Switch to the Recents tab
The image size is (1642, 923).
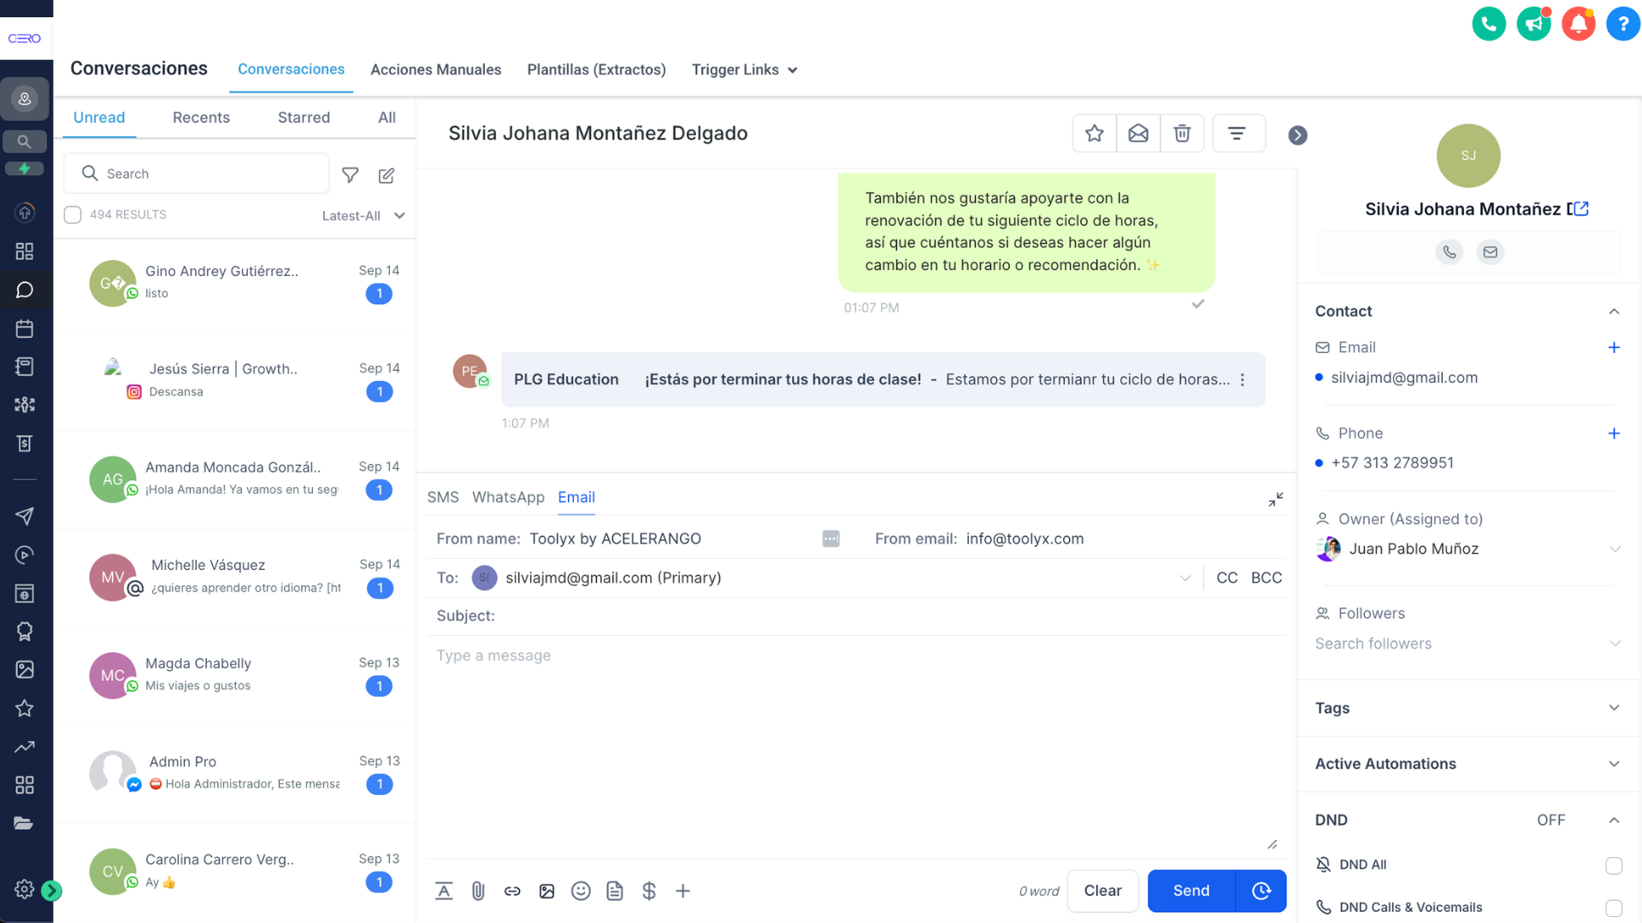coord(201,118)
